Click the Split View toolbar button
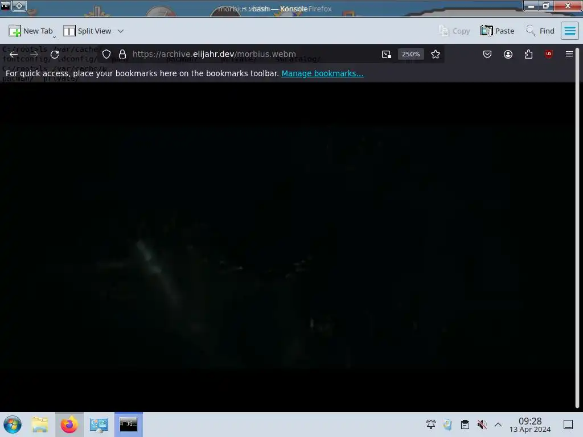Image resolution: width=583 pixels, height=437 pixels. point(87,31)
